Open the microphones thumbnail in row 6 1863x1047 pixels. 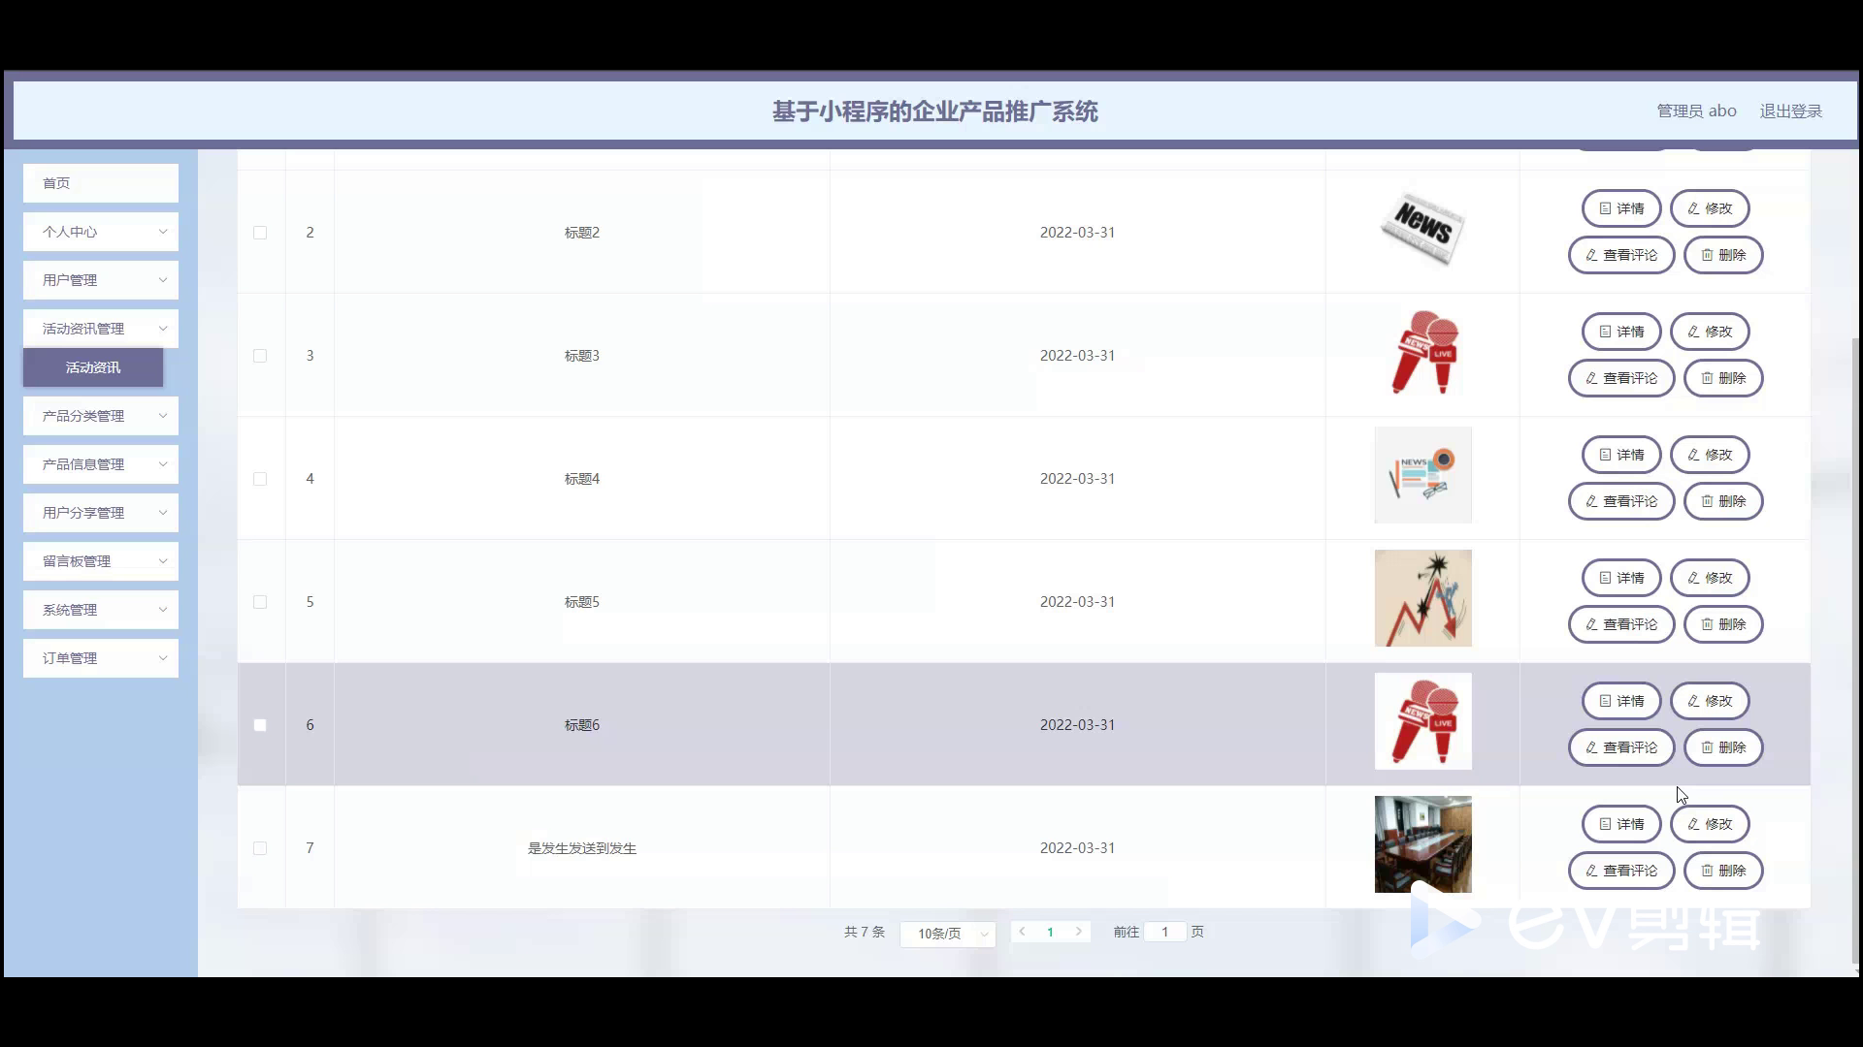point(1423,721)
